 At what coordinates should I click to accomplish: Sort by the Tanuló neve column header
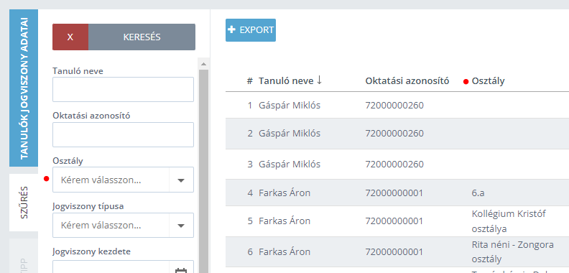click(x=286, y=81)
